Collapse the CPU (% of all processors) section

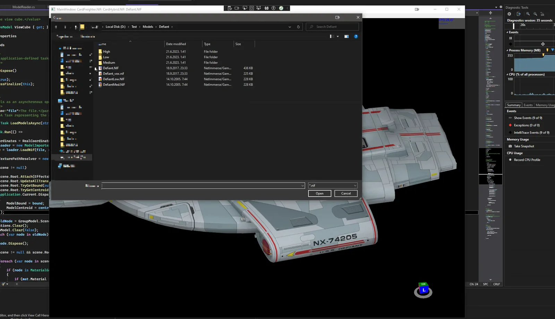[x=507, y=74]
